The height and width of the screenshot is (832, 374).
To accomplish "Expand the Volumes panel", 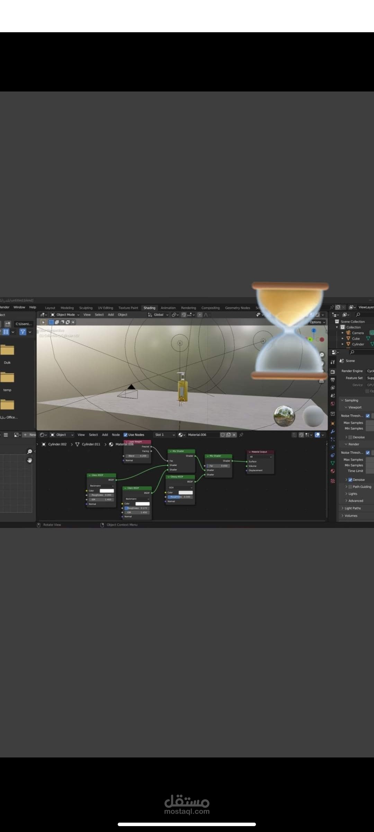I will click(349, 516).
